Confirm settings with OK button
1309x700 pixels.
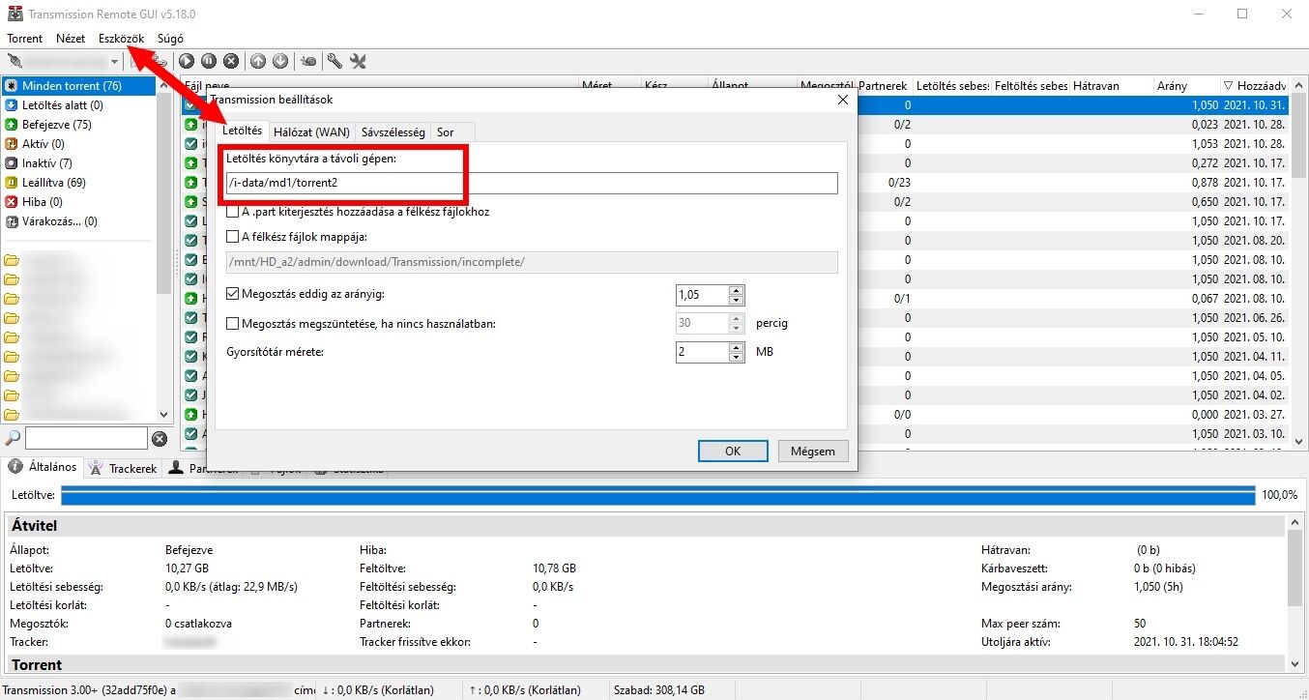point(733,451)
